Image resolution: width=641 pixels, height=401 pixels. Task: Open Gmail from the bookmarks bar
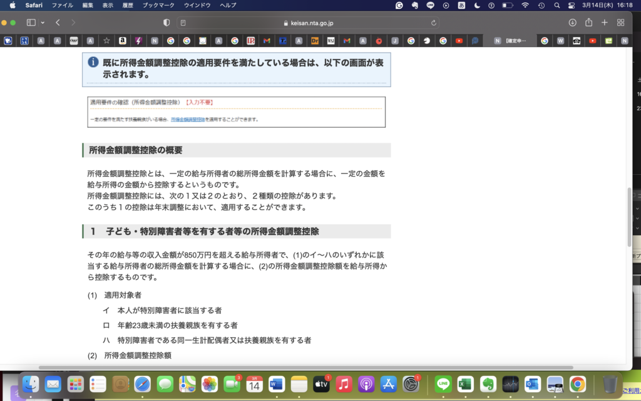click(267, 40)
